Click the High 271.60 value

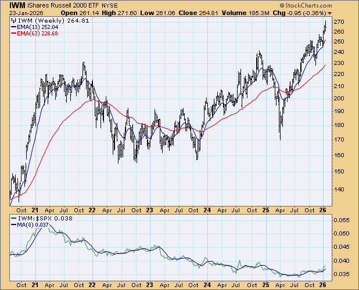click(119, 13)
